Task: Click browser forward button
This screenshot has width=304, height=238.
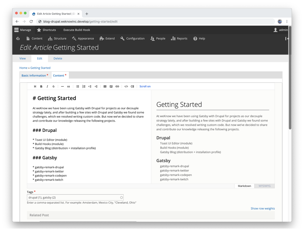Action: pos(24,22)
